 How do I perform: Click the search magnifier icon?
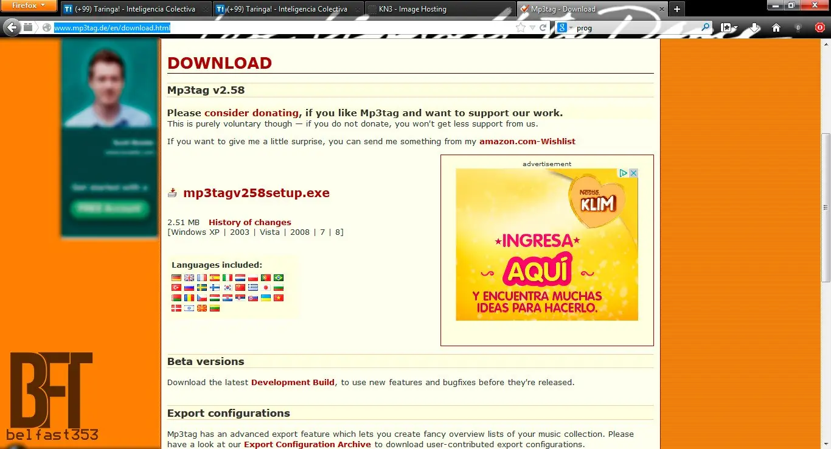(706, 27)
